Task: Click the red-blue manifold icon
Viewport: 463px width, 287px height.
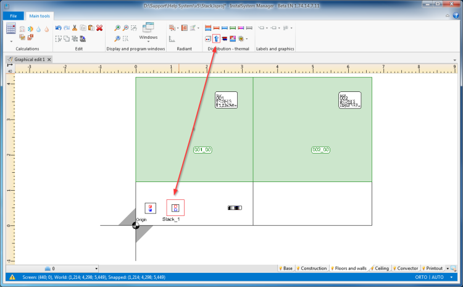Action: [x=225, y=39]
